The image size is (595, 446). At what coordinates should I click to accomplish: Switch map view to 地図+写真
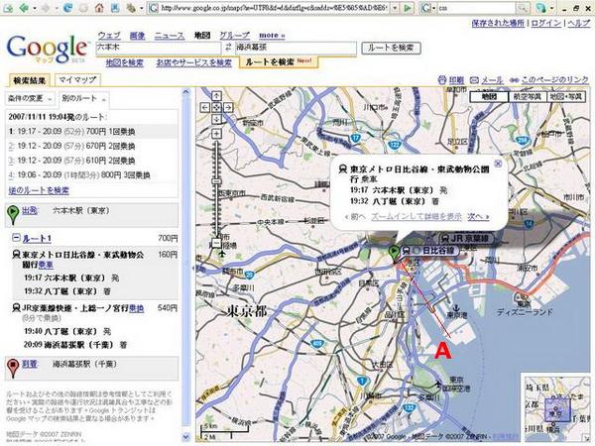click(566, 97)
